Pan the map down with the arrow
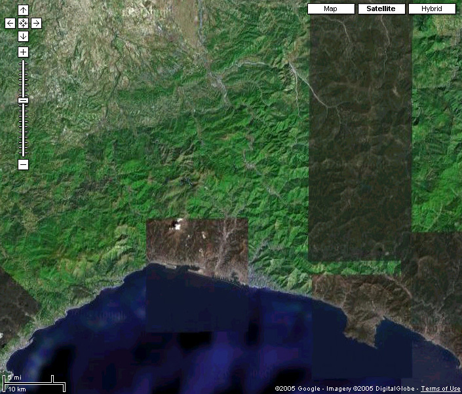Image resolution: width=462 pixels, height=394 pixels. [23, 37]
